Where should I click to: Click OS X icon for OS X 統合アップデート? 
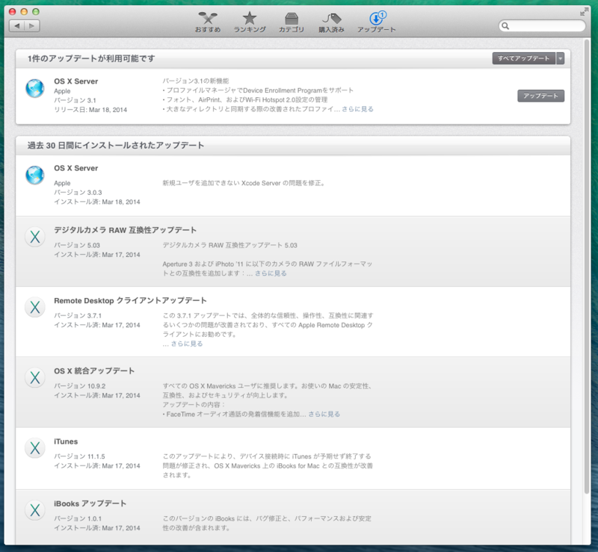[35, 378]
